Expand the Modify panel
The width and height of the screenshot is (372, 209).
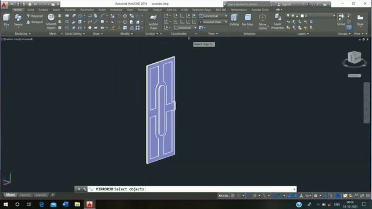click(127, 34)
